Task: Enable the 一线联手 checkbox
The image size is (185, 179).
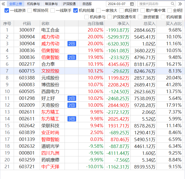Action: [x=52, y=11]
